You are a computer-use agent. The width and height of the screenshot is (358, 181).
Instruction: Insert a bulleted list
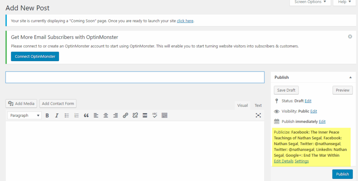(67, 116)
